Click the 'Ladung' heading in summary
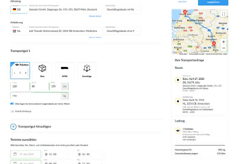The image size is (247, 164). pos(180,121)
